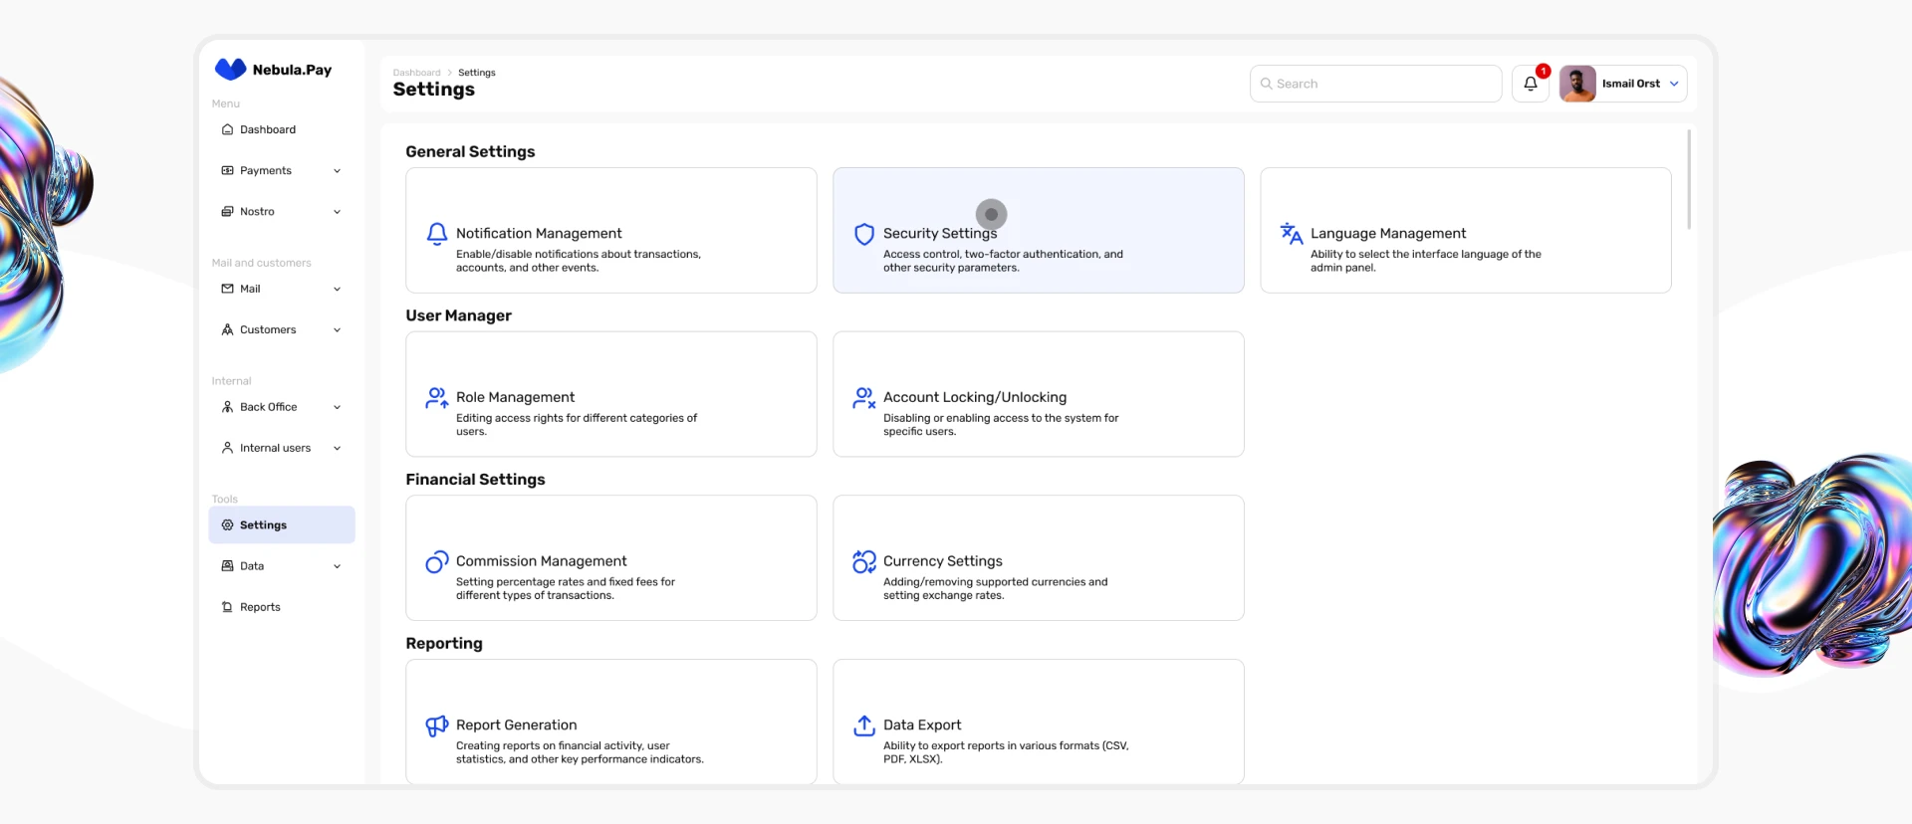Click the notification bell icon

tap(1531, 84)
